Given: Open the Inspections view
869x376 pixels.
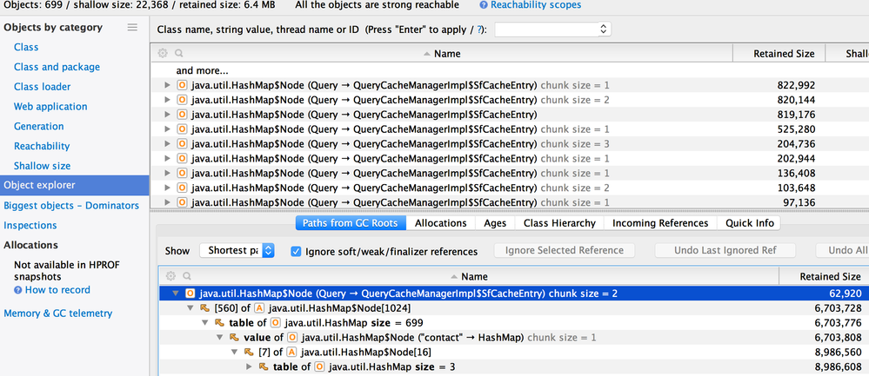Looking at the screenshot, I should (x=30, y=226).
